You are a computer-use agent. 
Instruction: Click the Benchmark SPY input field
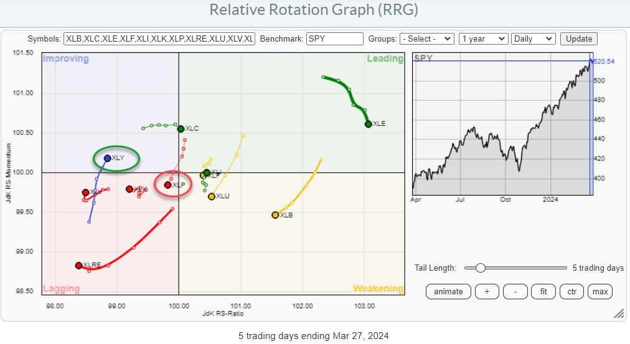click(x=334, y=38)
